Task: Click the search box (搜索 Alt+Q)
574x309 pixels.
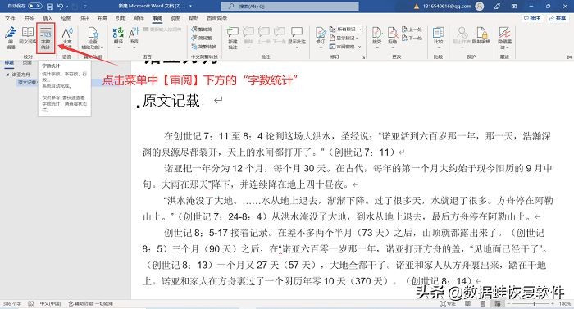Action: pyautogui.click(x=290, y=7)
